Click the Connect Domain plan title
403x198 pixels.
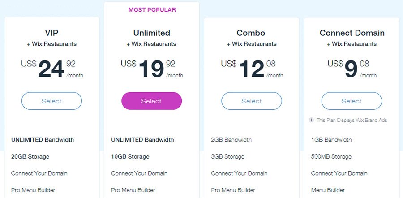tap(352, 33)
